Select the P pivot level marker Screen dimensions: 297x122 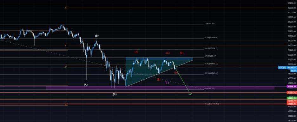66,46
